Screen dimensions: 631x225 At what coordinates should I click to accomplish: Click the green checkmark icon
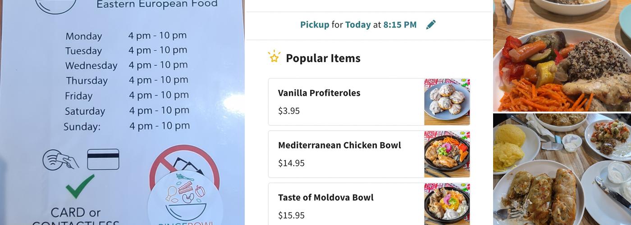[x=80, y=186]
